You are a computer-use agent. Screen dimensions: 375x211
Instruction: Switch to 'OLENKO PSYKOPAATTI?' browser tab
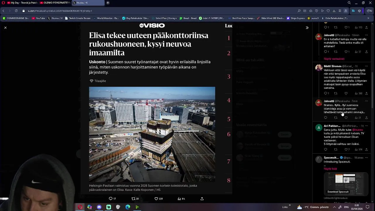(55, 3)
